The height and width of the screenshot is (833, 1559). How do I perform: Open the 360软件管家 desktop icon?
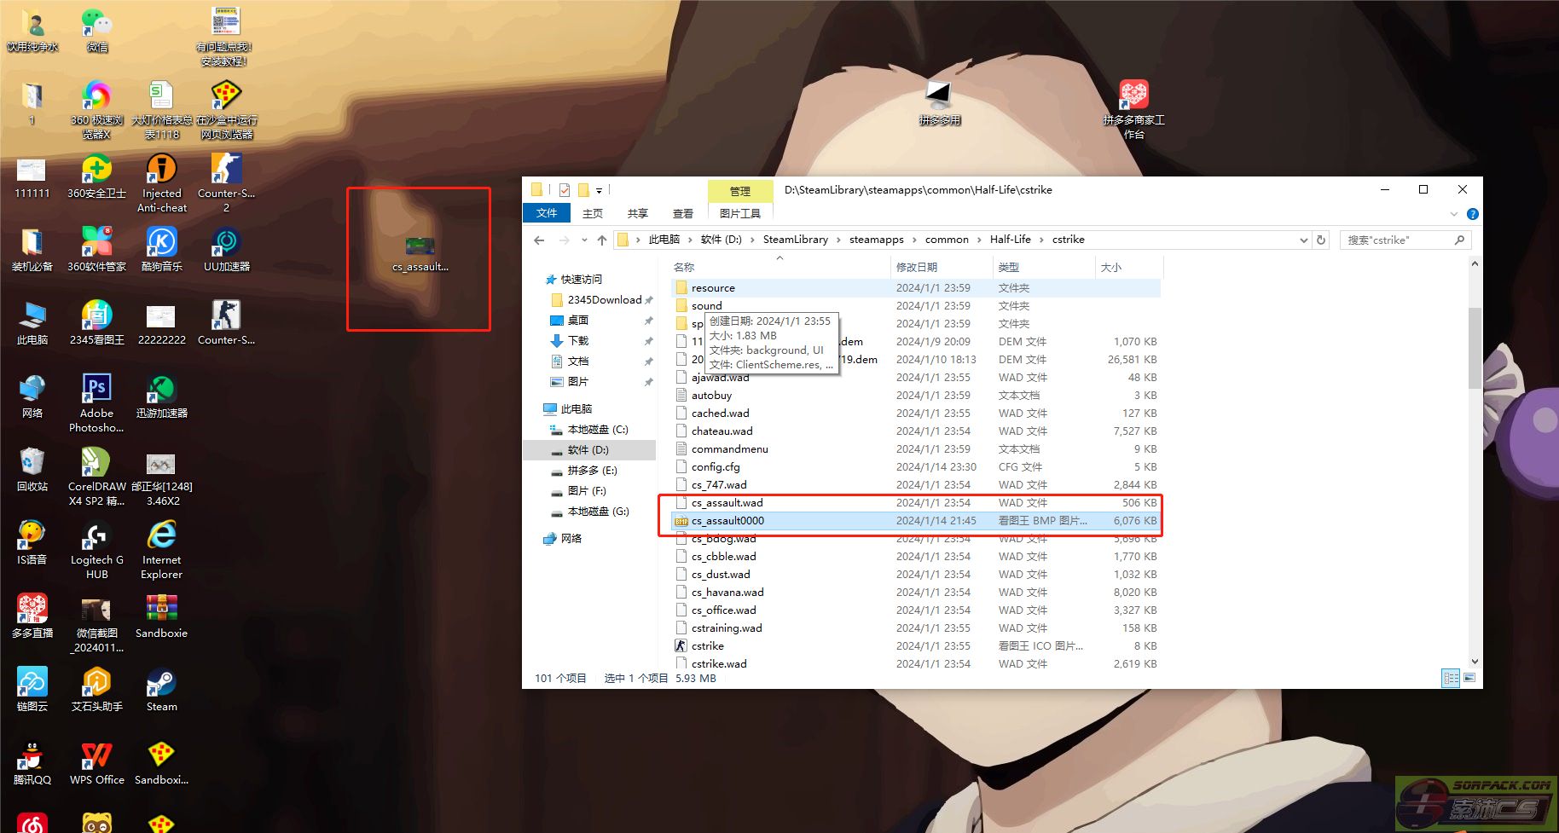click(x=96, y=250)
